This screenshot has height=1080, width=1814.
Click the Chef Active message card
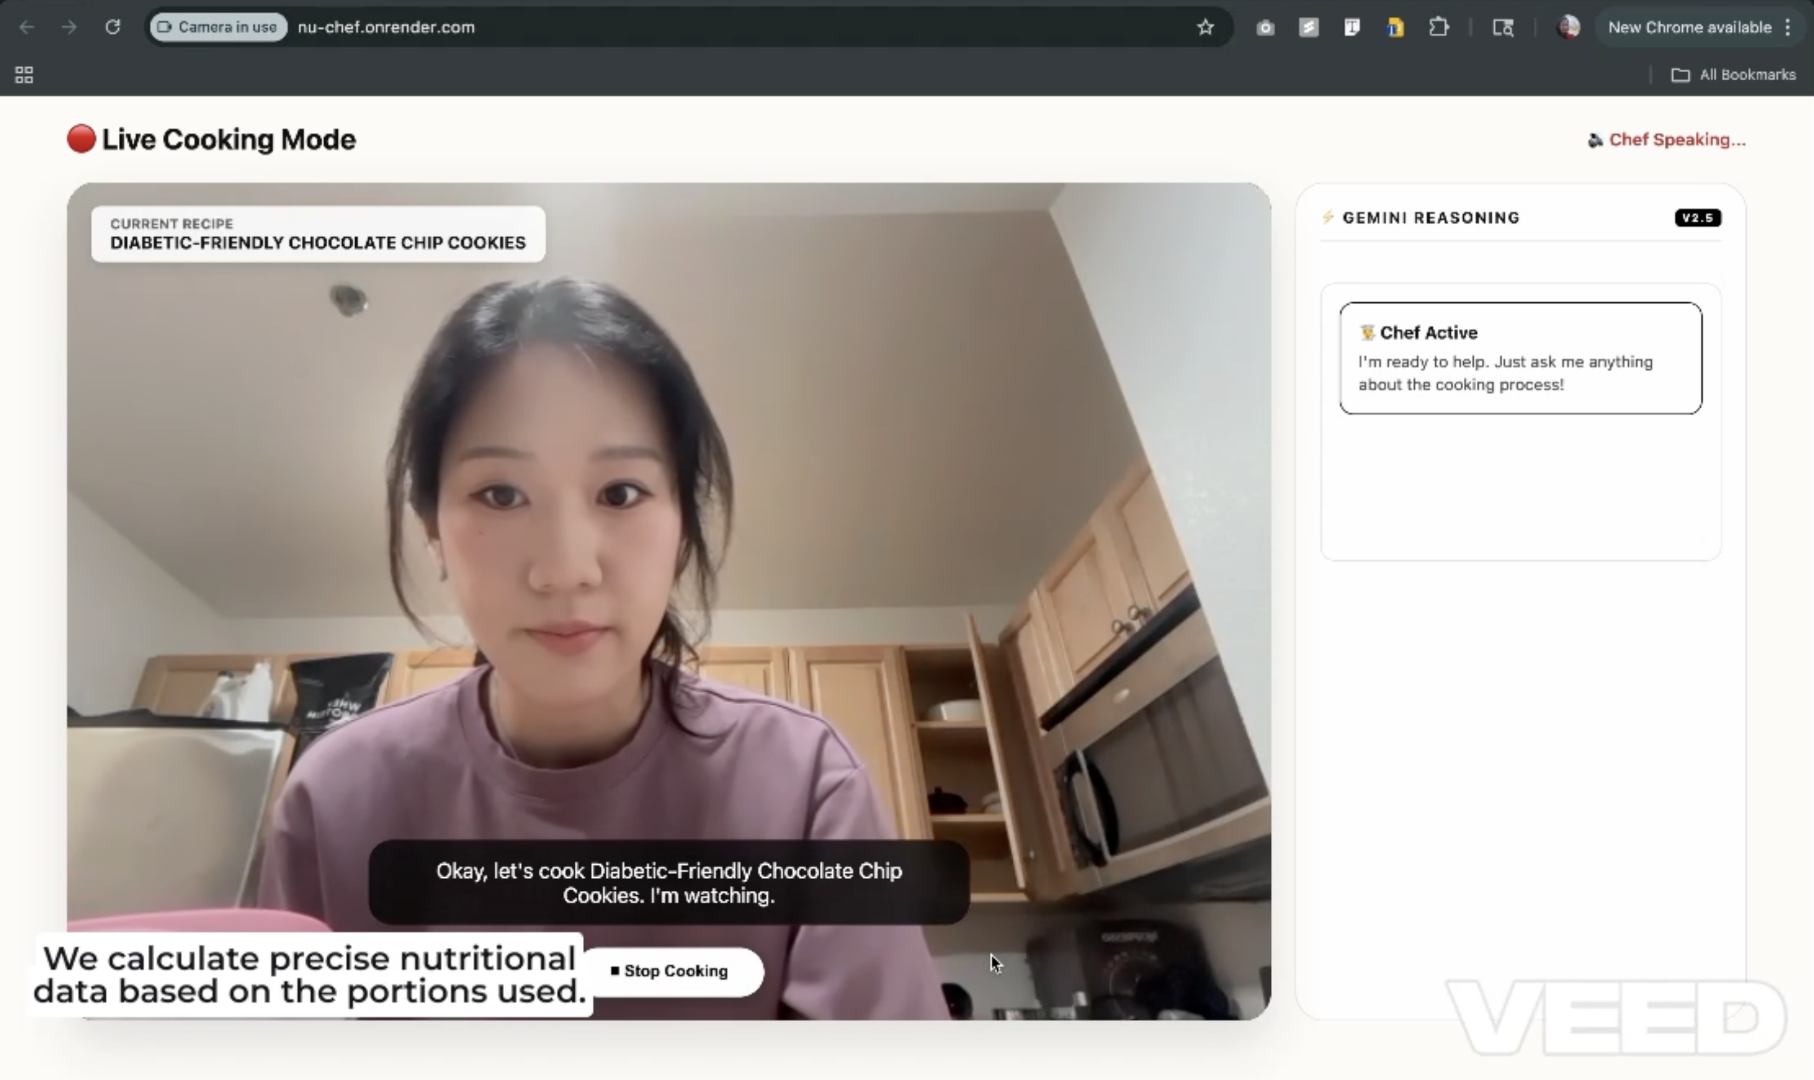click(x=1520, y=358)
